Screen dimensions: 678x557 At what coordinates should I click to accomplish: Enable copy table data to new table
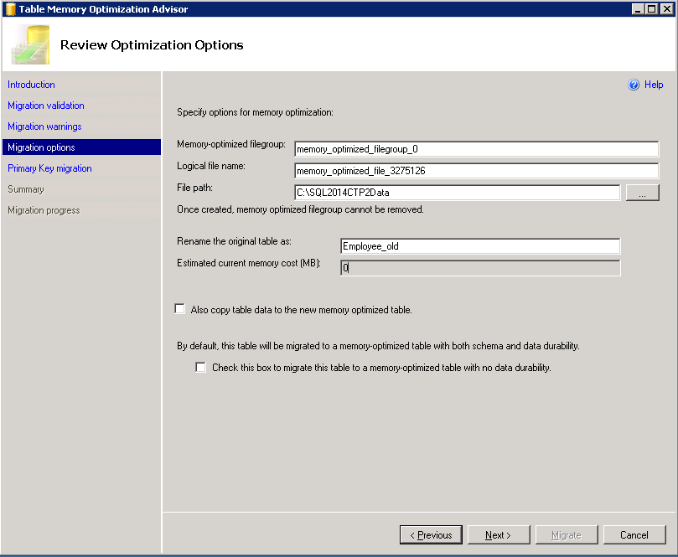pos(179,309)
